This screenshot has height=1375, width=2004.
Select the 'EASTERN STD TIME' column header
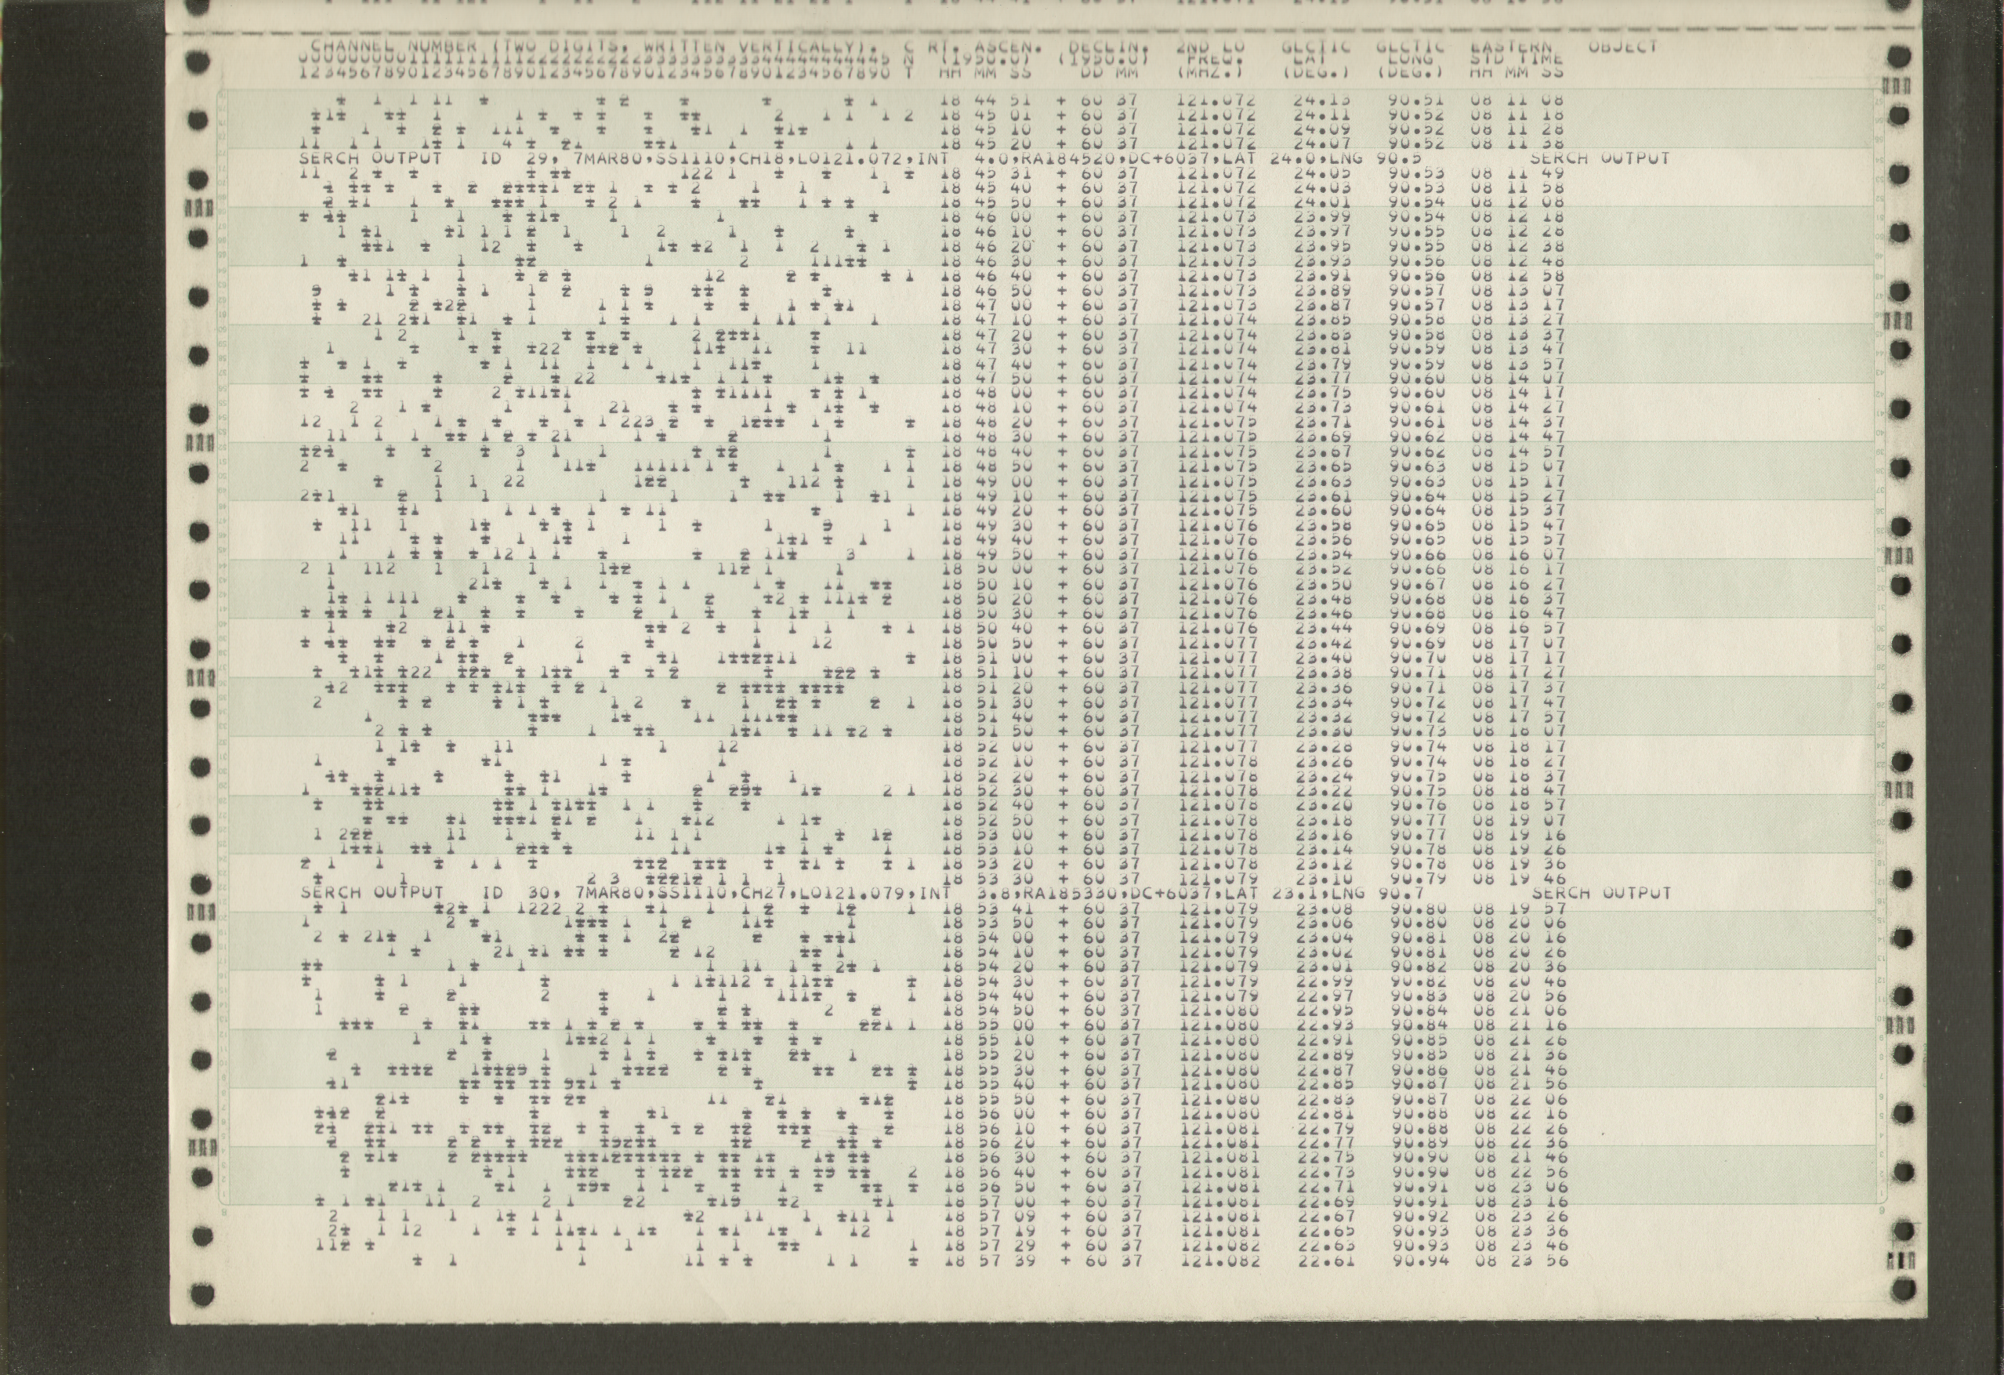click(x=1517, y=54)
